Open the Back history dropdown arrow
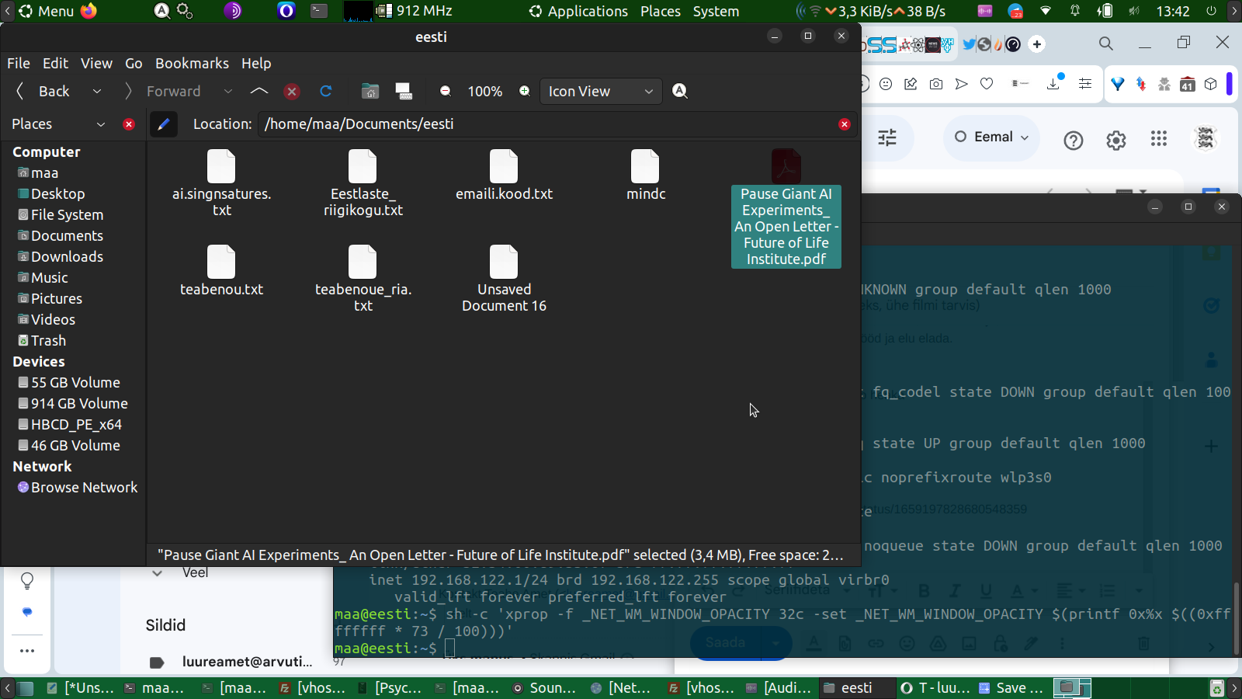 pyautogui.click(x=97, y=92)
